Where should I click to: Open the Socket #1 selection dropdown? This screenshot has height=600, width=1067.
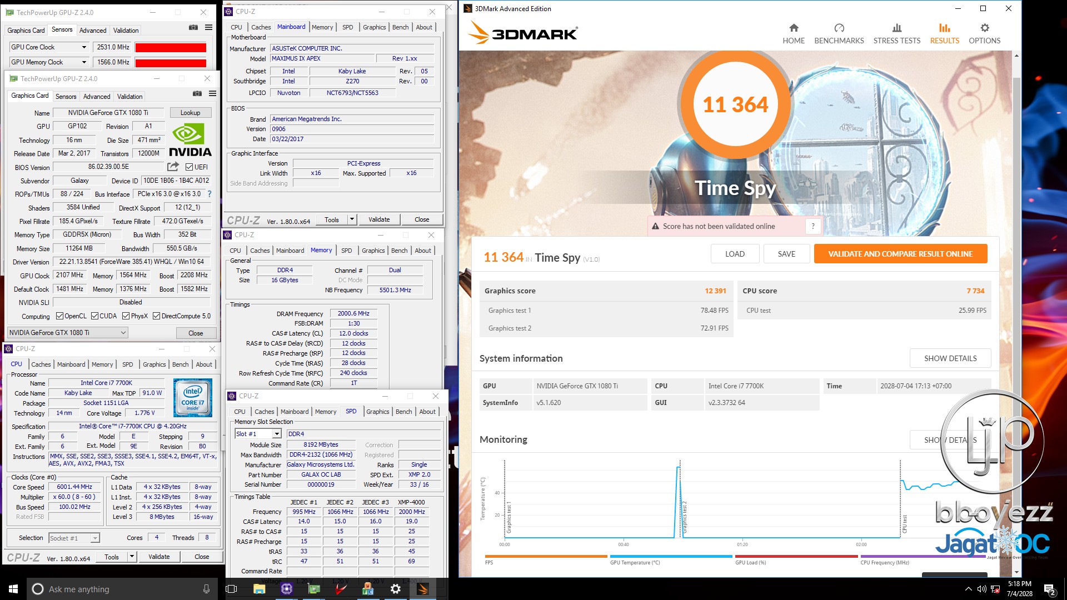(x=74, y=538)
